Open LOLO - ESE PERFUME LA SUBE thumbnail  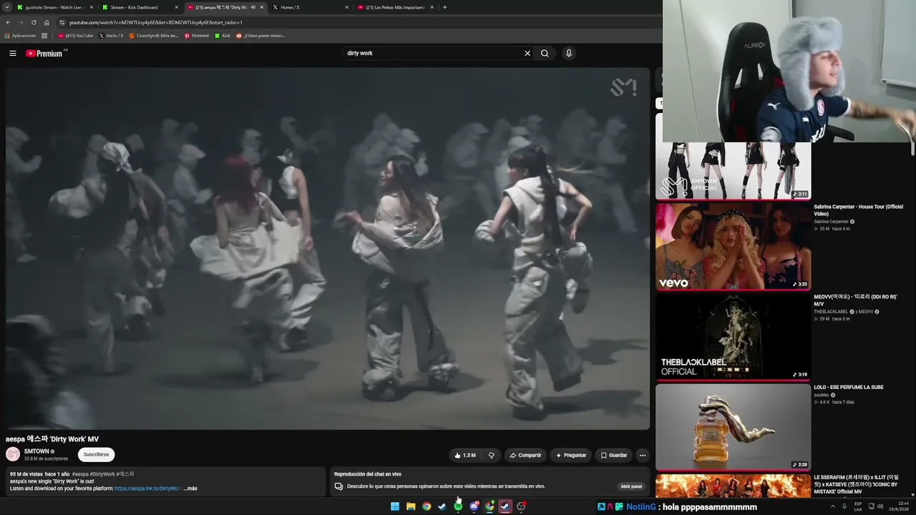pos(733,427)
